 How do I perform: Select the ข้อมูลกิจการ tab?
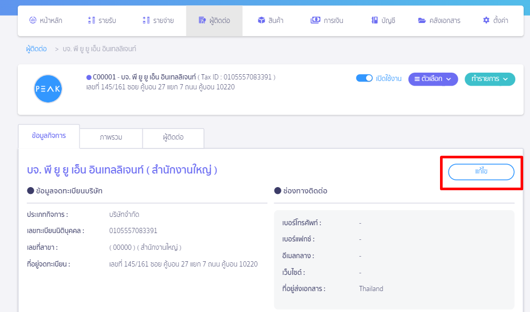[x=49, y=136]
